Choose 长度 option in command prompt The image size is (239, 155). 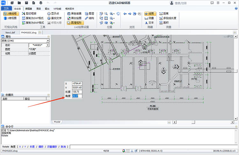(32, 147)
